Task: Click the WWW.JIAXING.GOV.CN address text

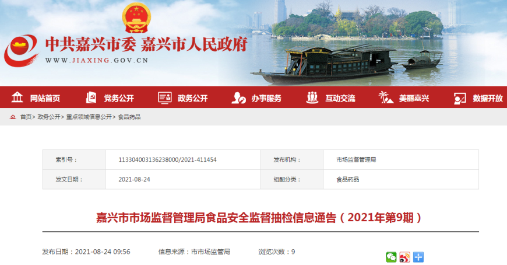Action: pyautogui.click(x=97, y=60)
